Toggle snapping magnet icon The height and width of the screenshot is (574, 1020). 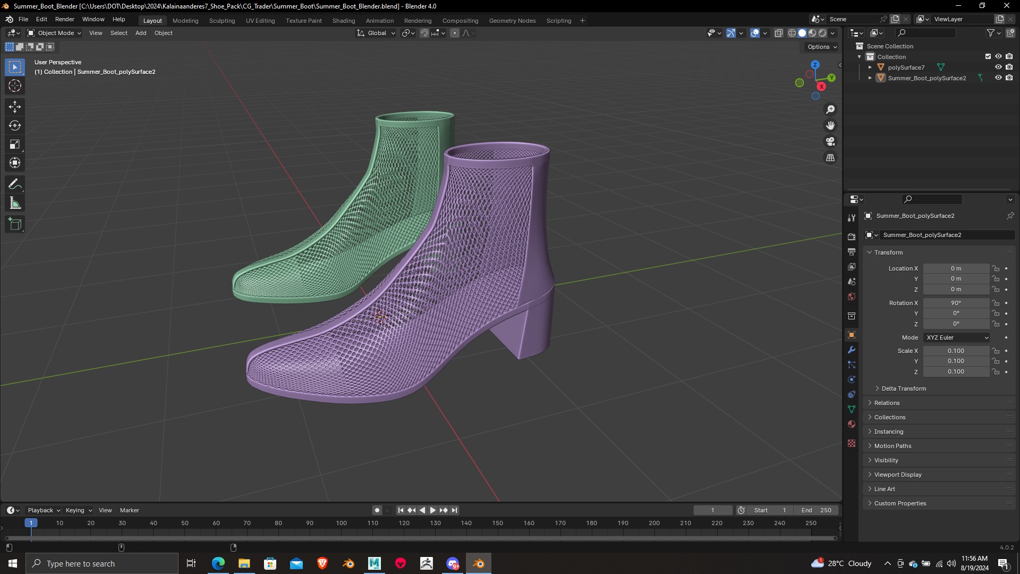point(424,33)
